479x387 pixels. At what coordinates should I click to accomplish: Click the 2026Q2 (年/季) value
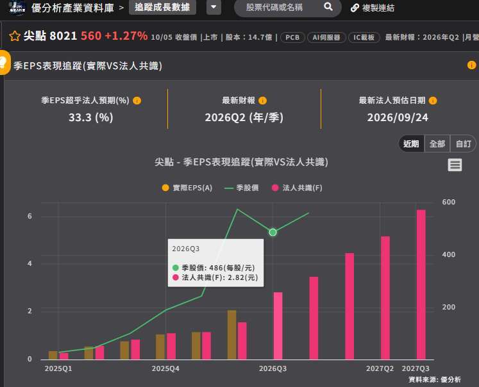(244, 117)
